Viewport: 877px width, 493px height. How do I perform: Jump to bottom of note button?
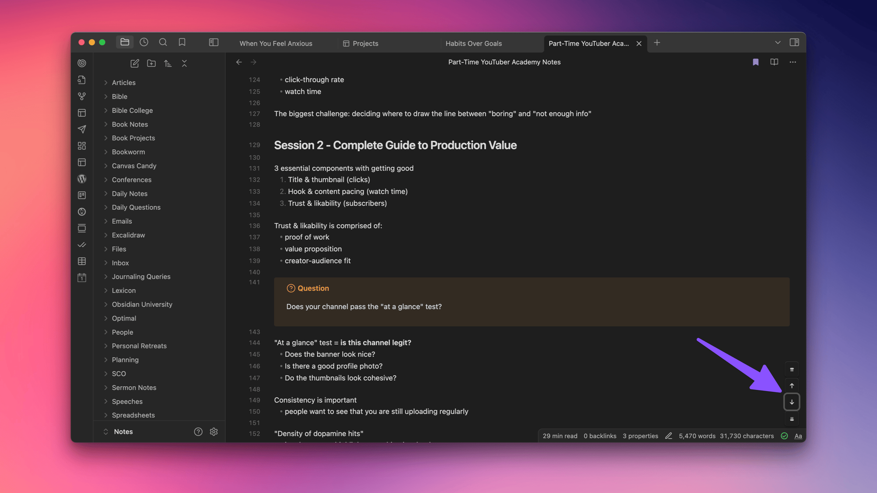click(792, 419)
